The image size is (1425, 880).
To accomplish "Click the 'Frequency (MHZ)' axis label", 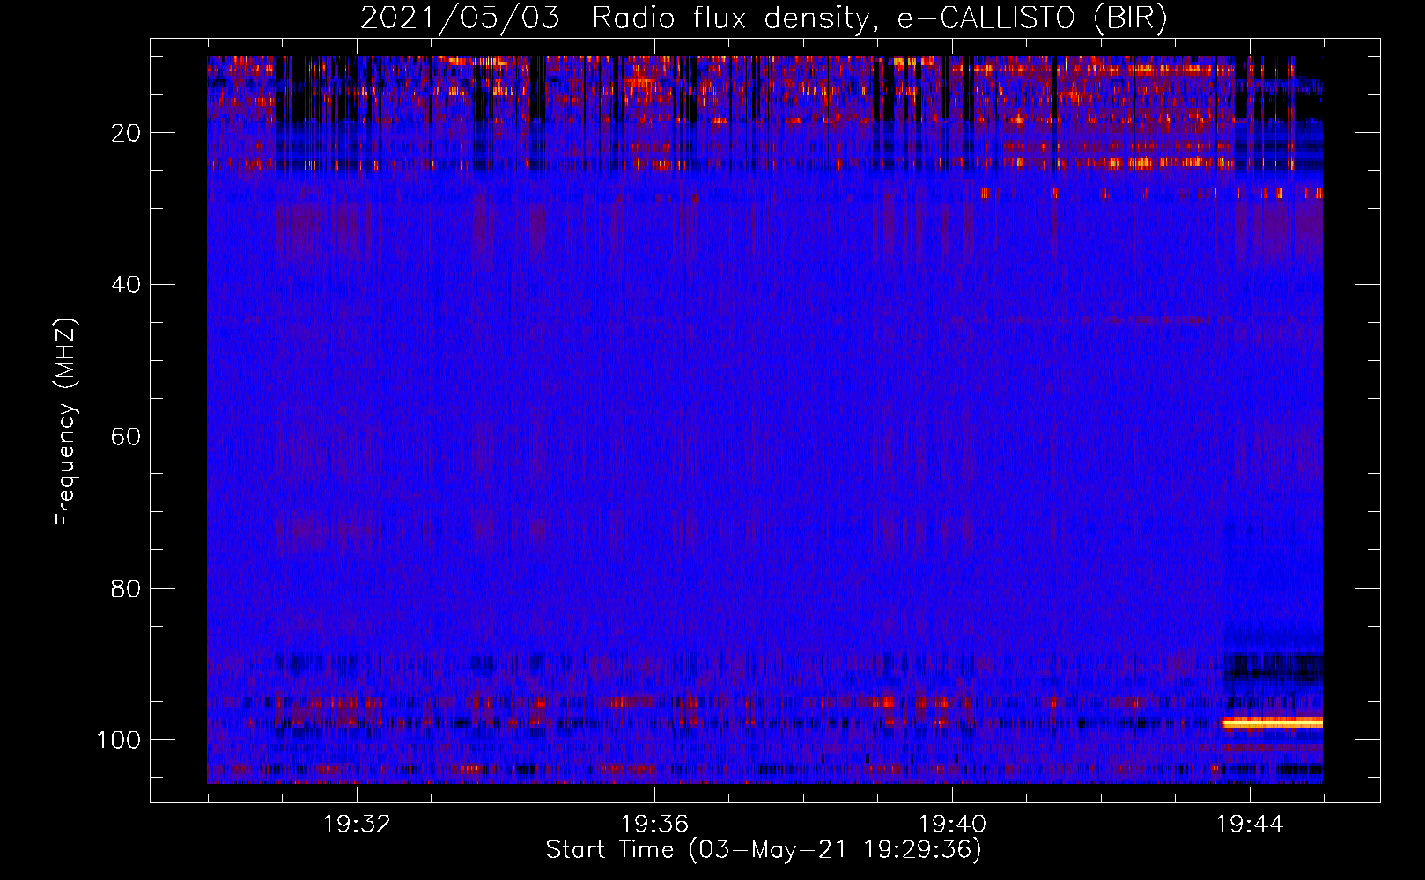I will (x=66, y=422).
